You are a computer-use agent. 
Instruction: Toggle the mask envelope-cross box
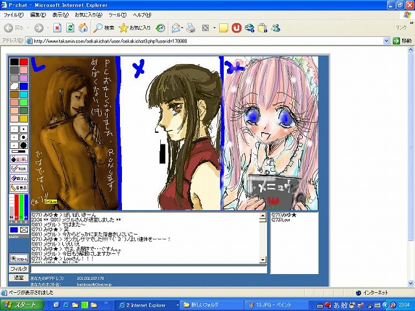24,229
